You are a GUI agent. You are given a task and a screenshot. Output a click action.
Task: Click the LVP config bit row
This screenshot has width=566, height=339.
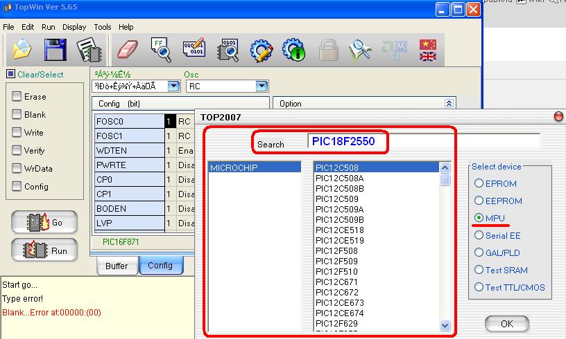pyautogui.click(x=144, y=223)
